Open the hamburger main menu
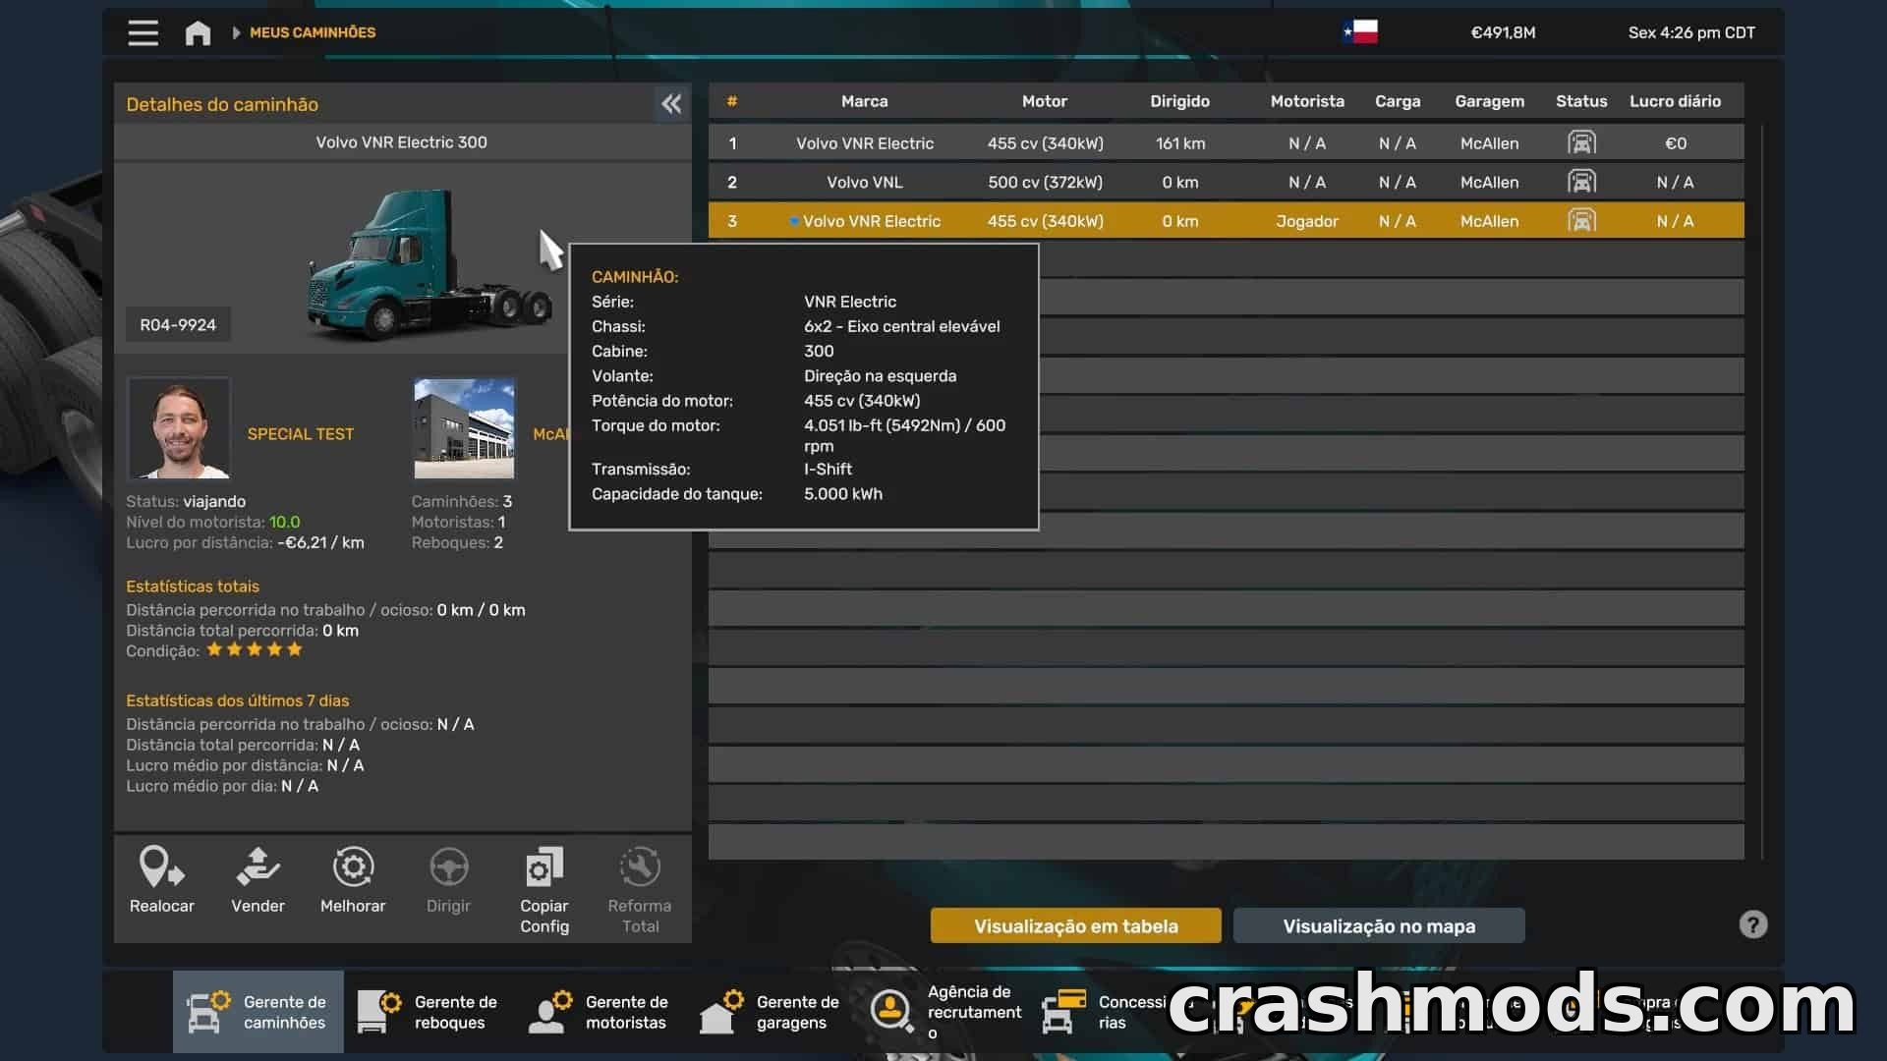Screen dimensions: 1887x1061 point(143,32)
